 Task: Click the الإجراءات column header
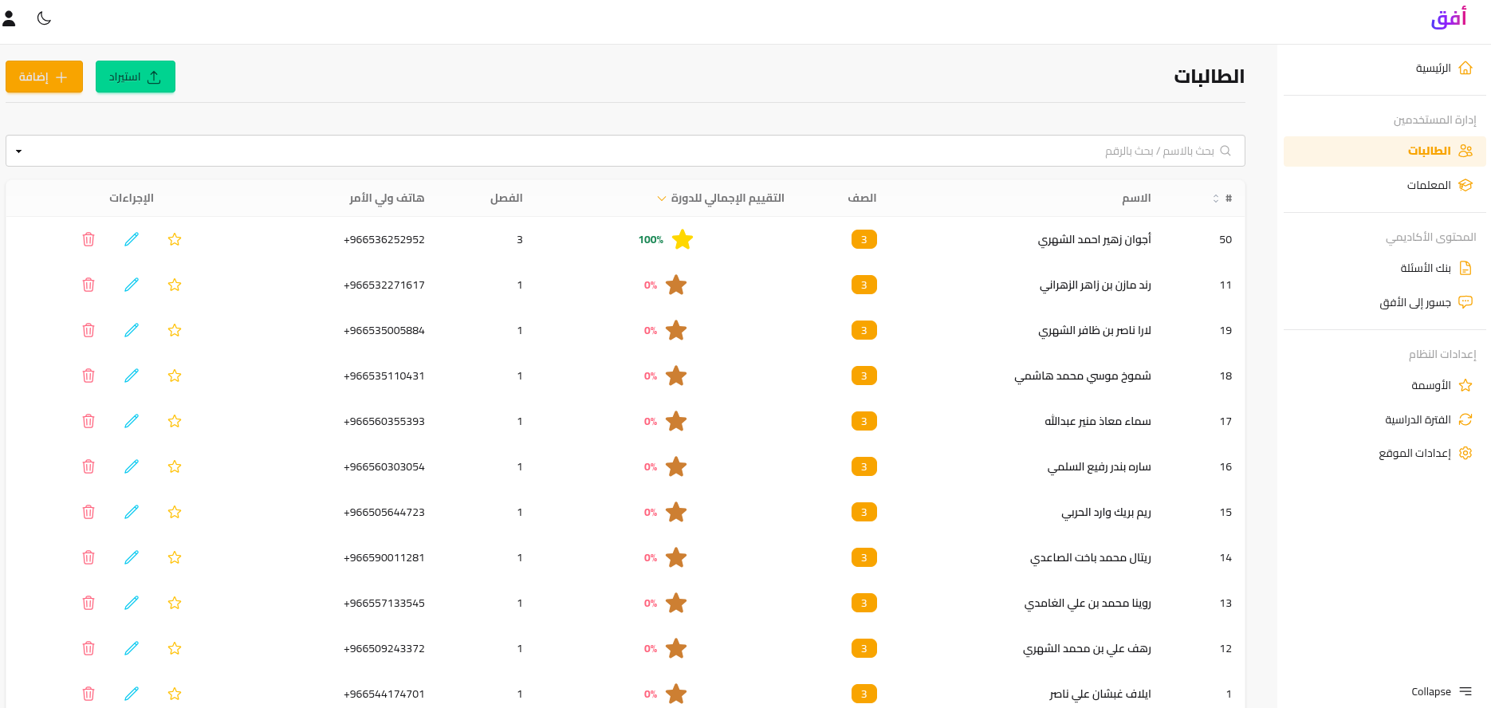pyautogui.click(x=132, y=198)
